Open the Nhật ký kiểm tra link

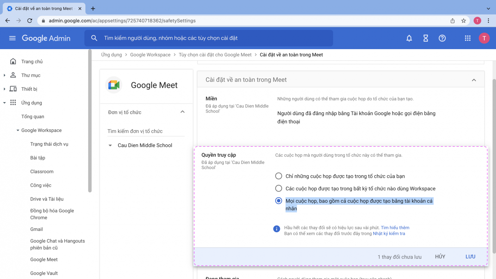click(389, 233)
